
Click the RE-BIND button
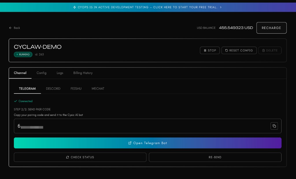tap(215, 157)
